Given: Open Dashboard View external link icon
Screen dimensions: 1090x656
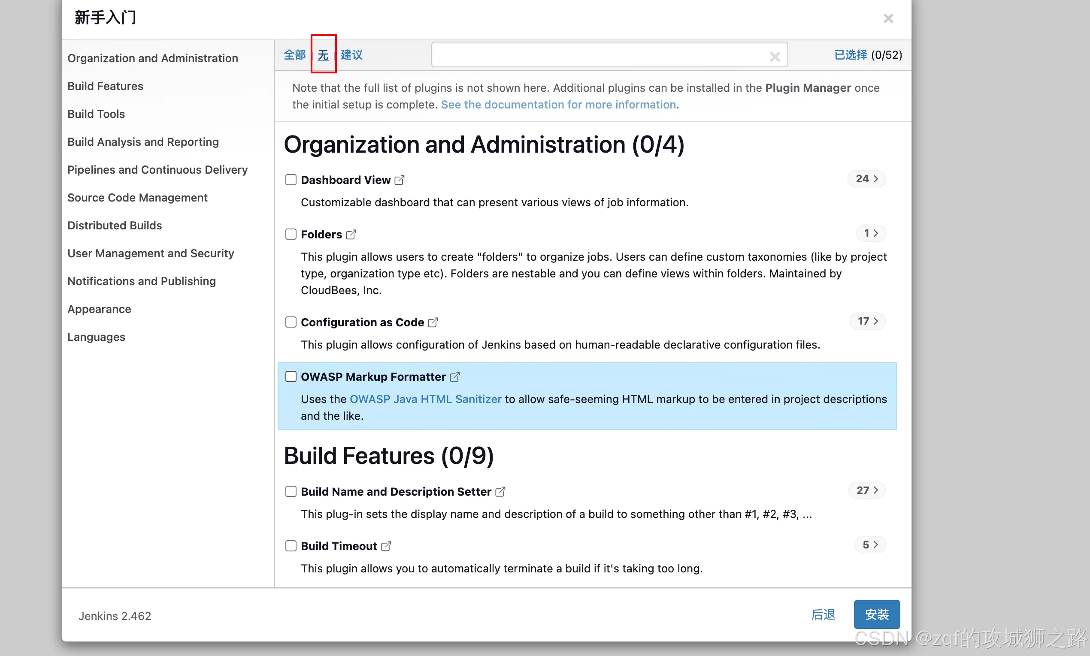Looking at the screenshot, I should pyautogui.click(x=399, y=180).
